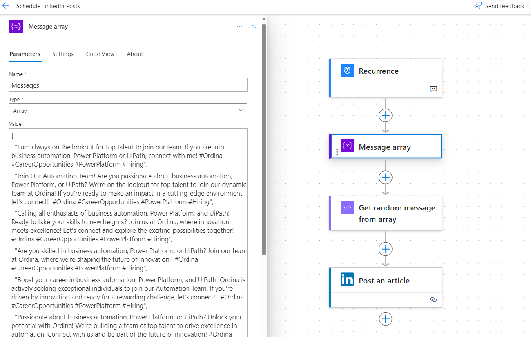Click the Send feedback person icon
The image size is (531, 337).
click(x=478, y=6)
